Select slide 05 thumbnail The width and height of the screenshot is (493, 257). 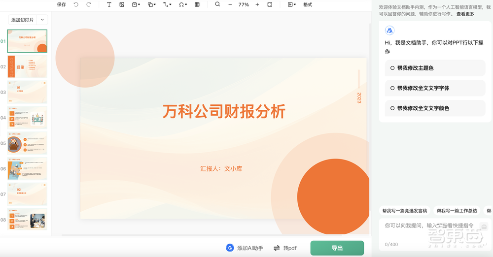27,143
